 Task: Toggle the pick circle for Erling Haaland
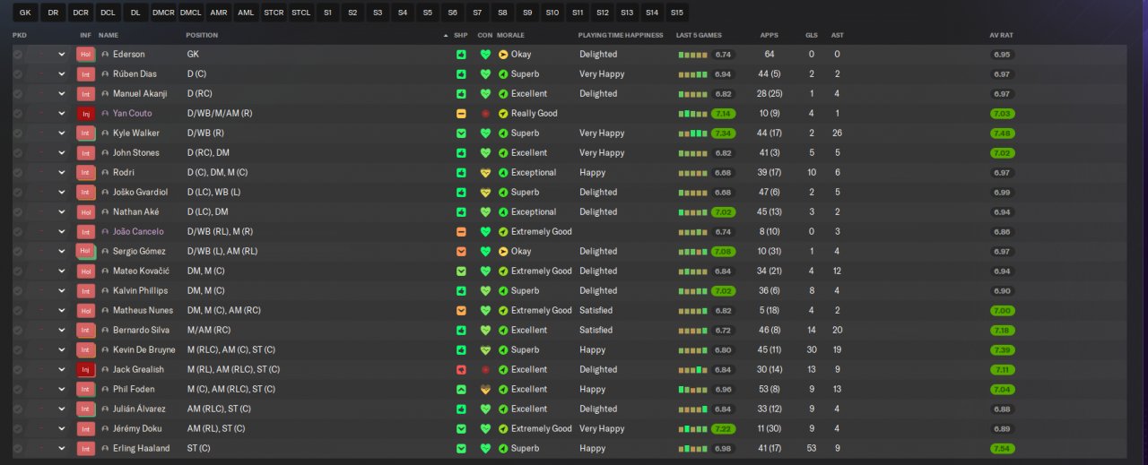(17, 449)
